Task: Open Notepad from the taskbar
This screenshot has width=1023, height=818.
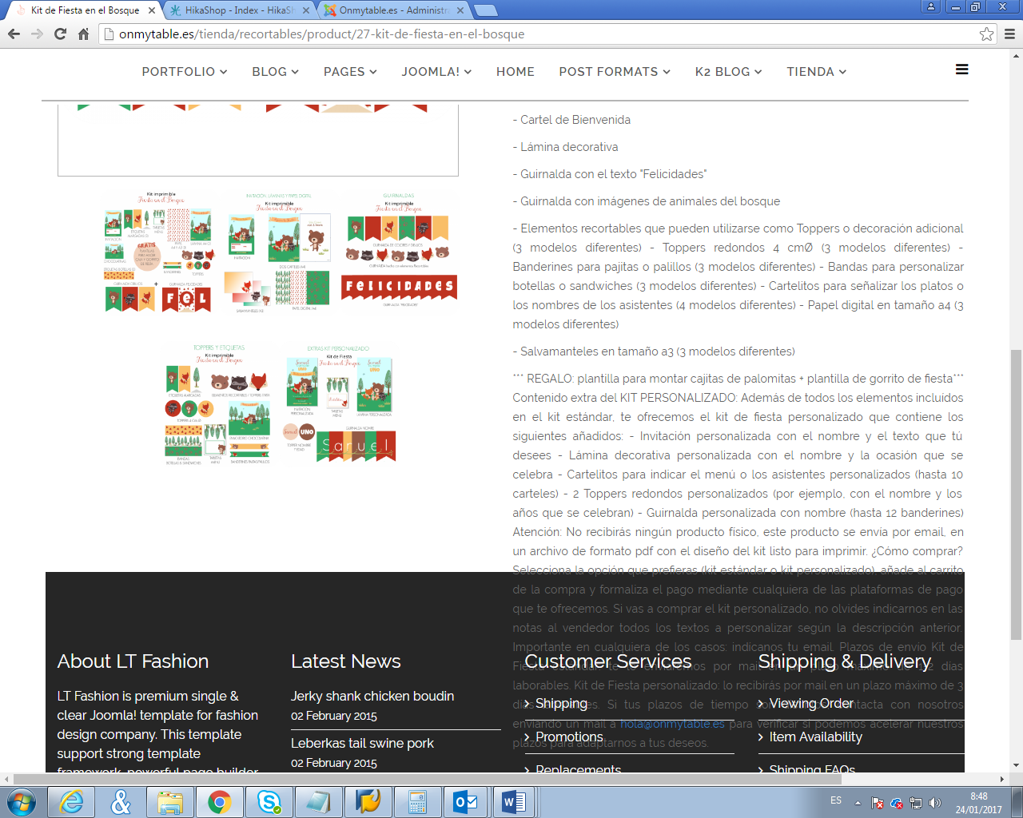Action: pyautogui.click(x=318, y=802)
